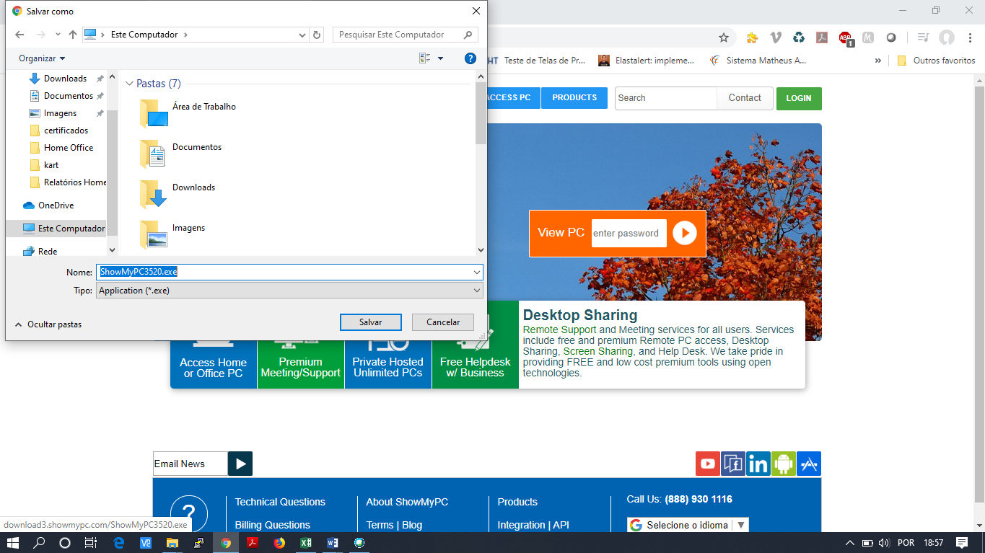Open Microsoft Edge from the taskbar
This screenshot has width=985, height=553.
pyautogui.click(x=119, y=543)
